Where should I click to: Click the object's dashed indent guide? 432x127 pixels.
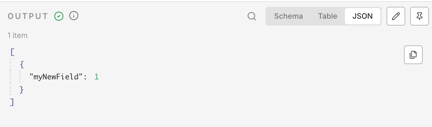[x=21, y=77]
